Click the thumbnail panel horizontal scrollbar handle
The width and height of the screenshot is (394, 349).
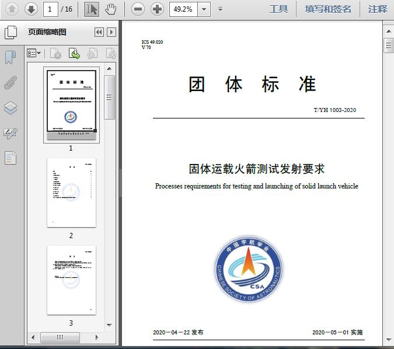tap(60, 337)
